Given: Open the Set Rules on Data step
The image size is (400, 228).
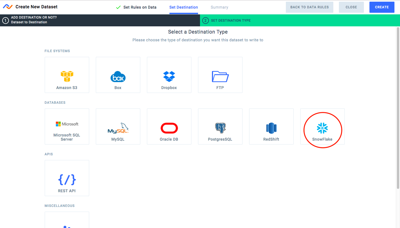Looking at the screenshot, I should click(x=136, y=7).
